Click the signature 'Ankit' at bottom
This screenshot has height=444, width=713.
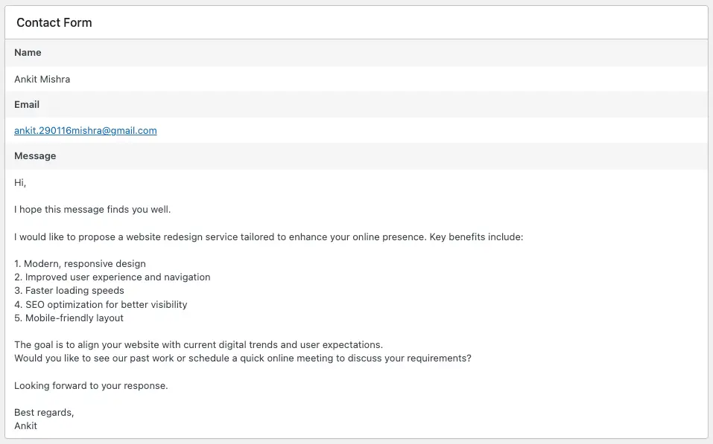[26, 426]
